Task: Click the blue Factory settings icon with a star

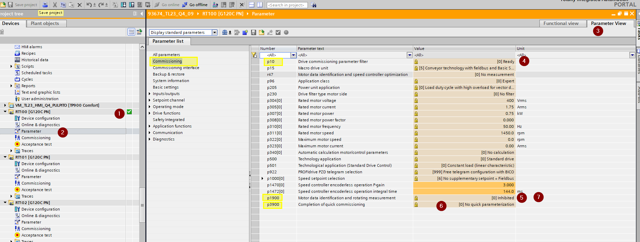Action: pos(245,32)
